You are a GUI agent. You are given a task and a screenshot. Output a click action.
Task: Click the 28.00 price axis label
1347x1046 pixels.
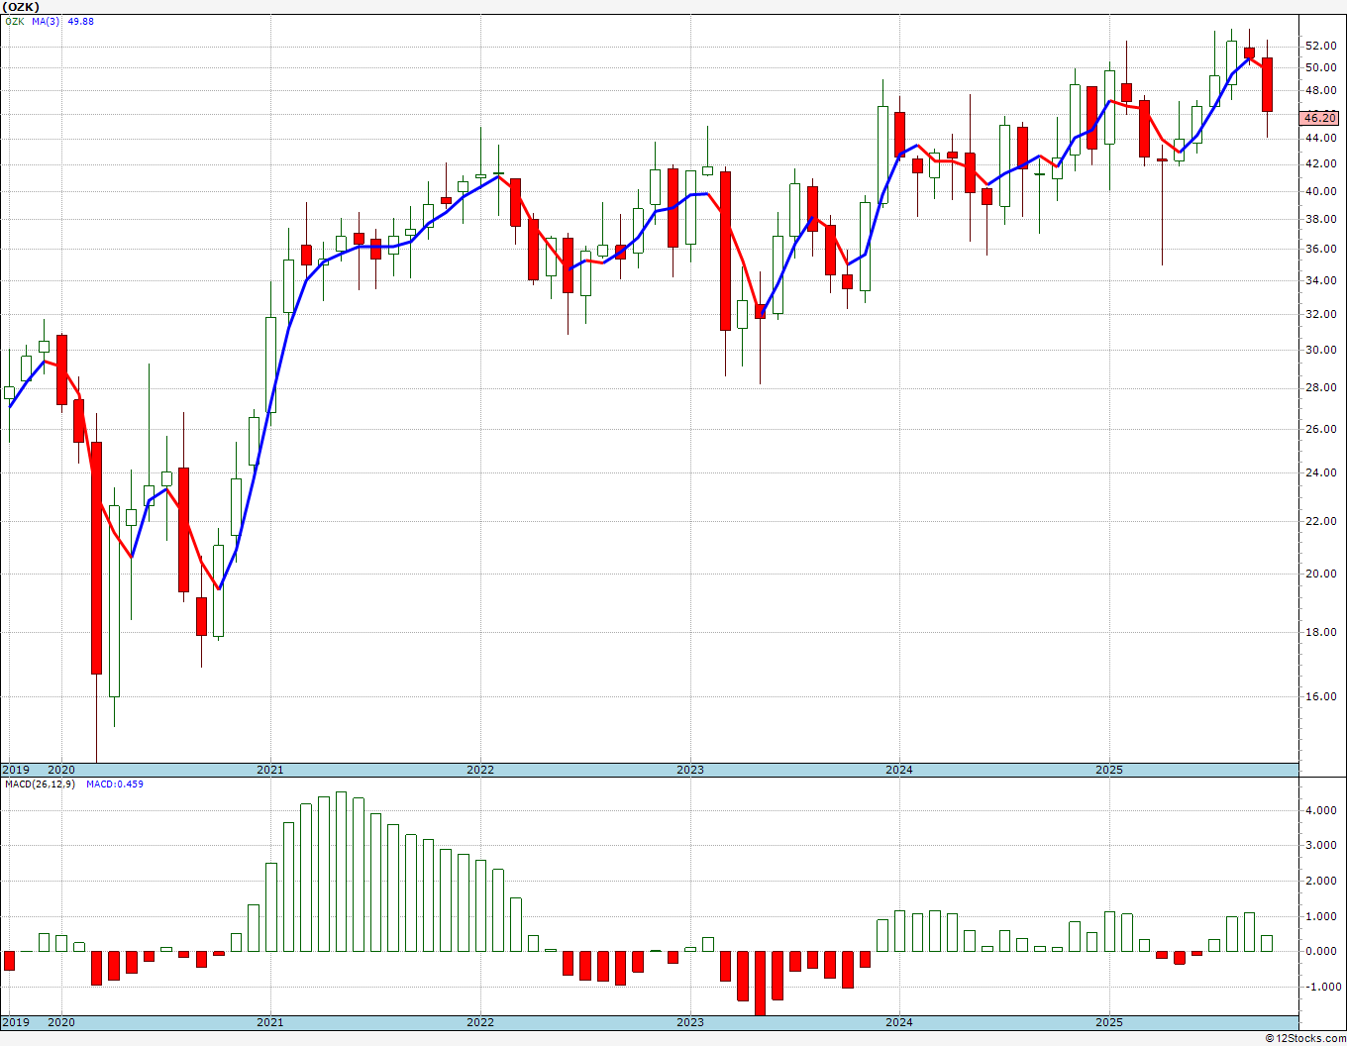click(1319, 387)
